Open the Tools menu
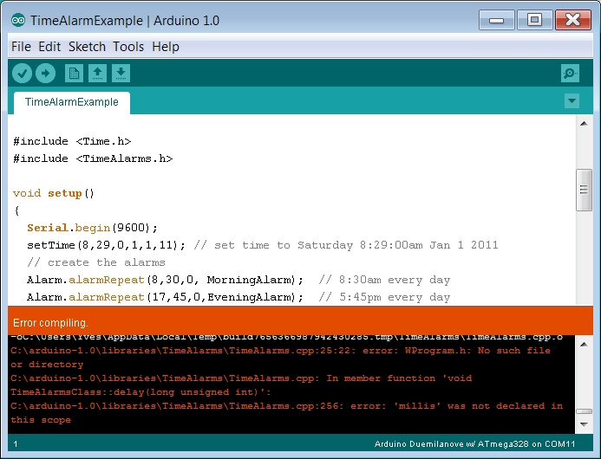Viewport: 601px width, 459px height. pyautogui.click(x=128, y=47)
